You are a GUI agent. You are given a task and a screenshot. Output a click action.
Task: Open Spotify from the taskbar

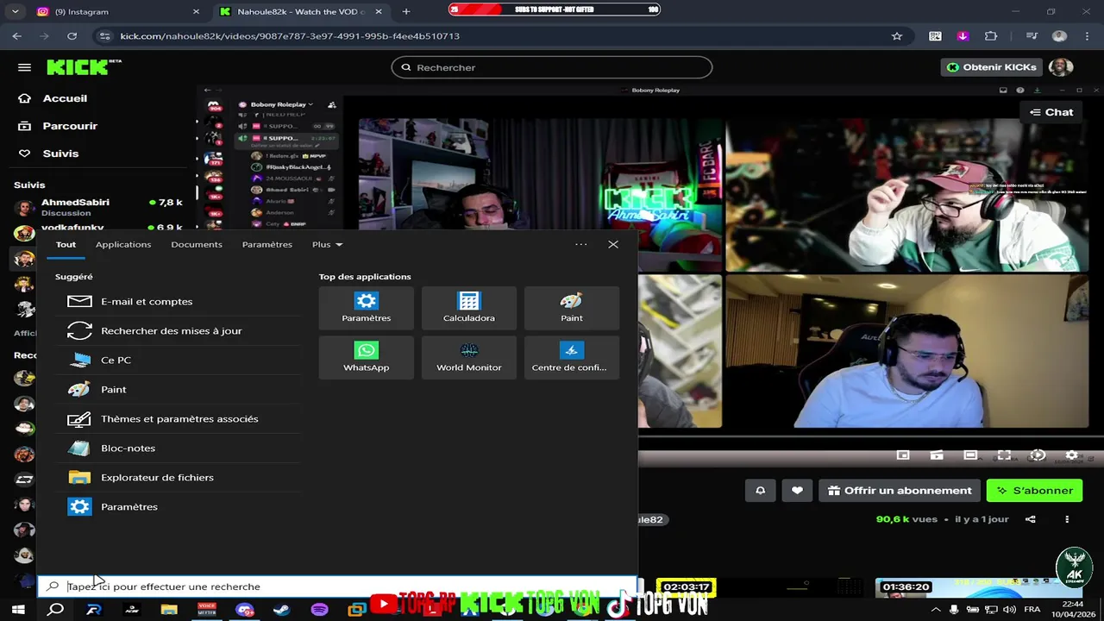[x=319, y=610]
